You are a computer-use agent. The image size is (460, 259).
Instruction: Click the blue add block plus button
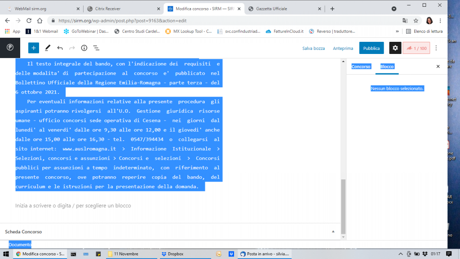coord(34,48)
